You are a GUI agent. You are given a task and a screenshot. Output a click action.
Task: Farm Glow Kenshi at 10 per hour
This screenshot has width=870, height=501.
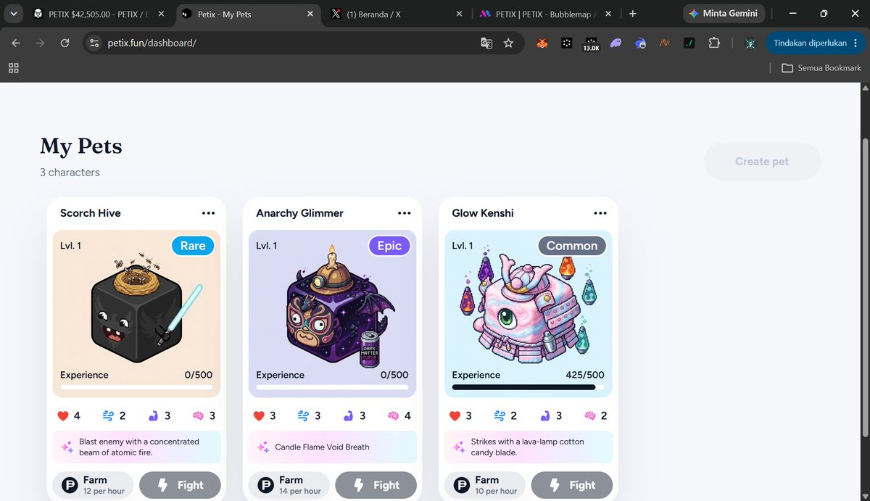tap(485, 485)
